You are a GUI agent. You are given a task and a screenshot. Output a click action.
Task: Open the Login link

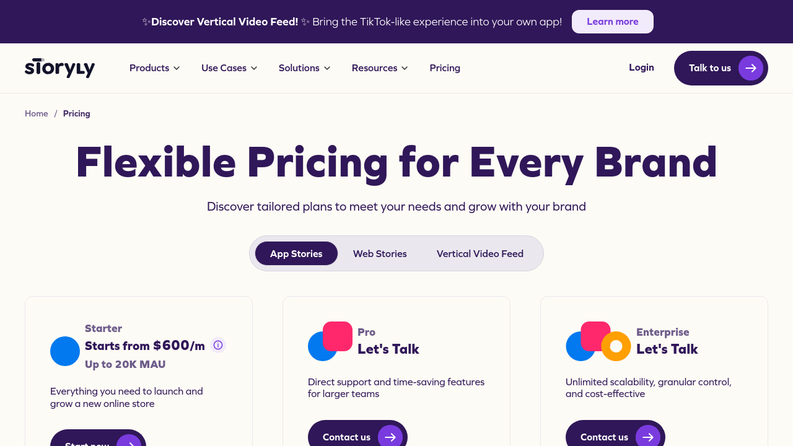(x=641, y=68)
